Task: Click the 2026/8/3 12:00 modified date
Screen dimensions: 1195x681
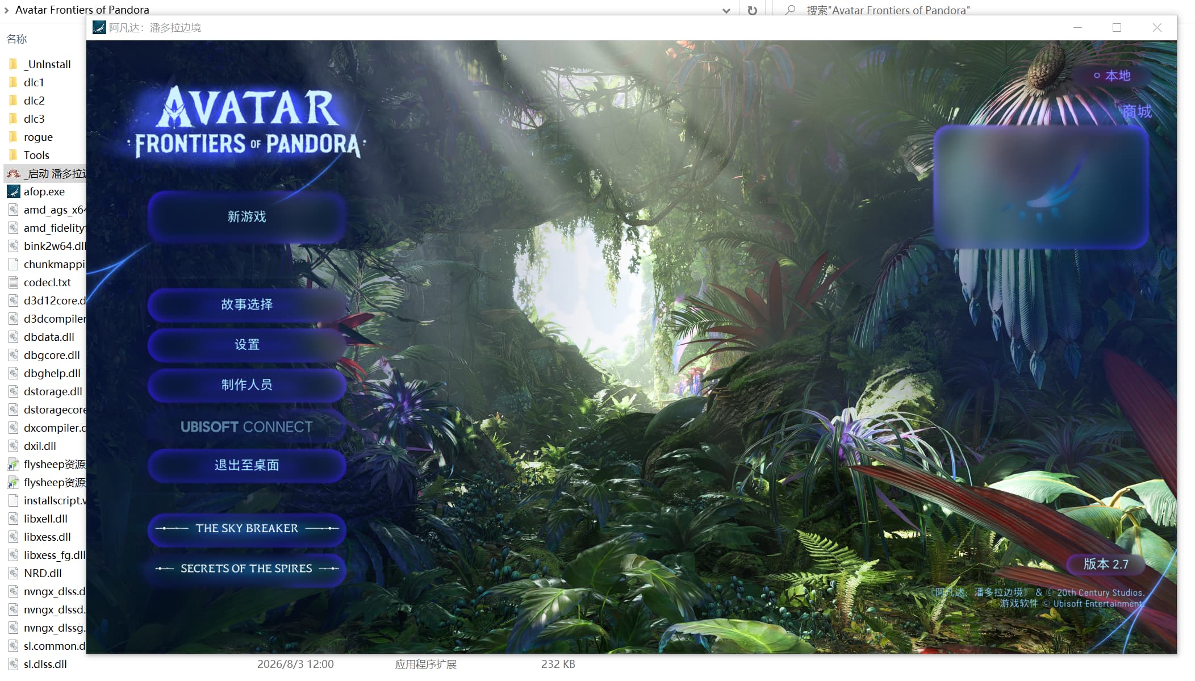Action: tap(295, 664)
